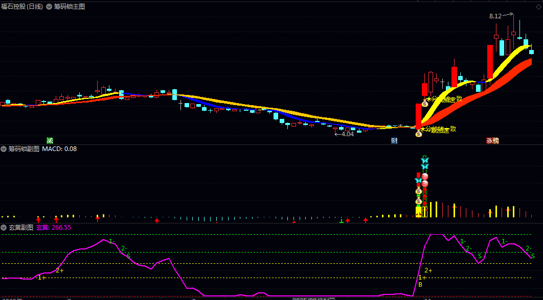Click the diamond icon at top-right corner

pos(538,8)
